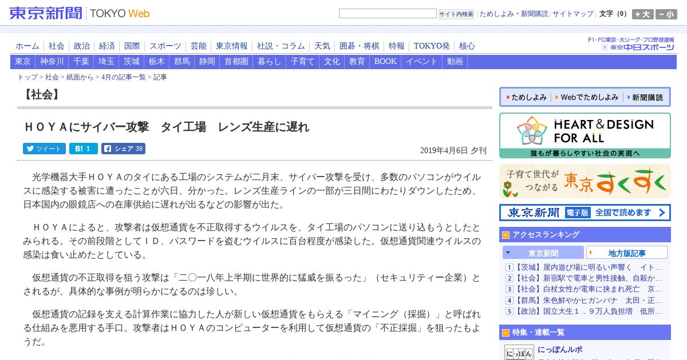Open ためしよみ・新聞購読 header link
The image size is (687, 360).
(514, 14)
